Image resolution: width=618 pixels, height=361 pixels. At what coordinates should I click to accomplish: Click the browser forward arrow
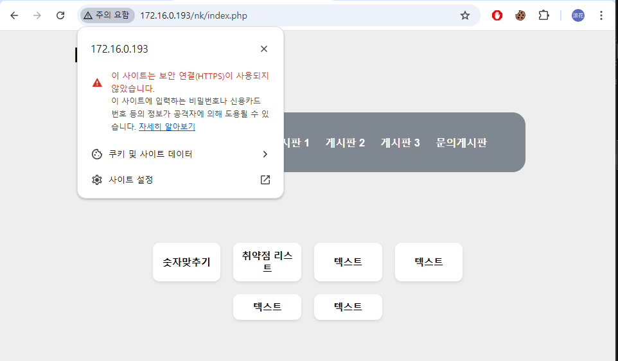(x=37, y=15)
